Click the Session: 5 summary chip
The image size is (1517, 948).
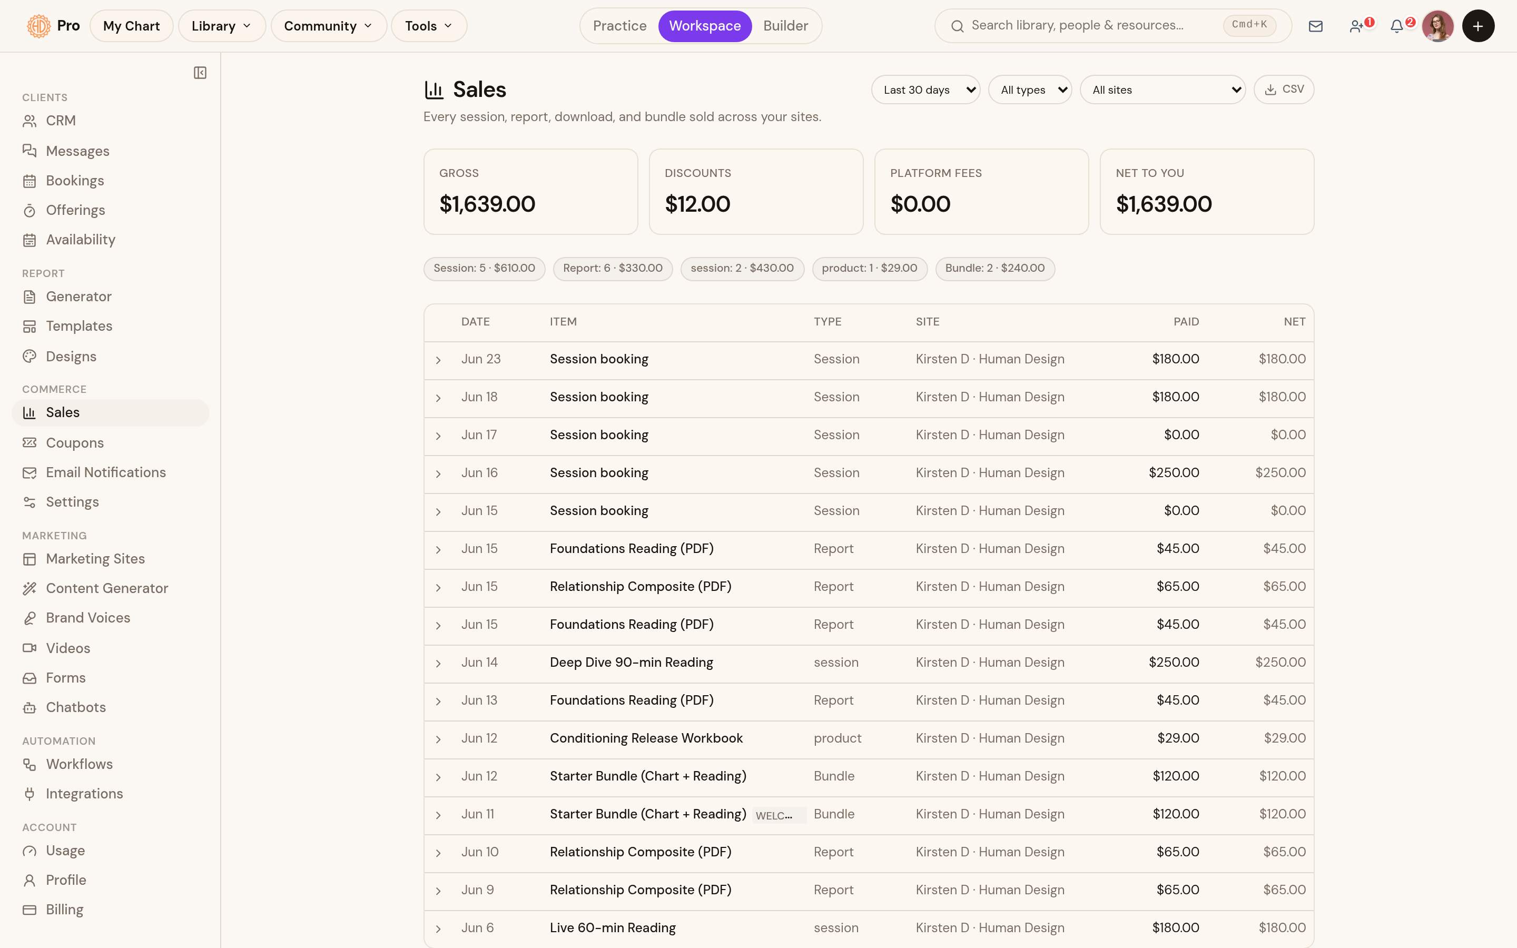[x=484, y=269]
